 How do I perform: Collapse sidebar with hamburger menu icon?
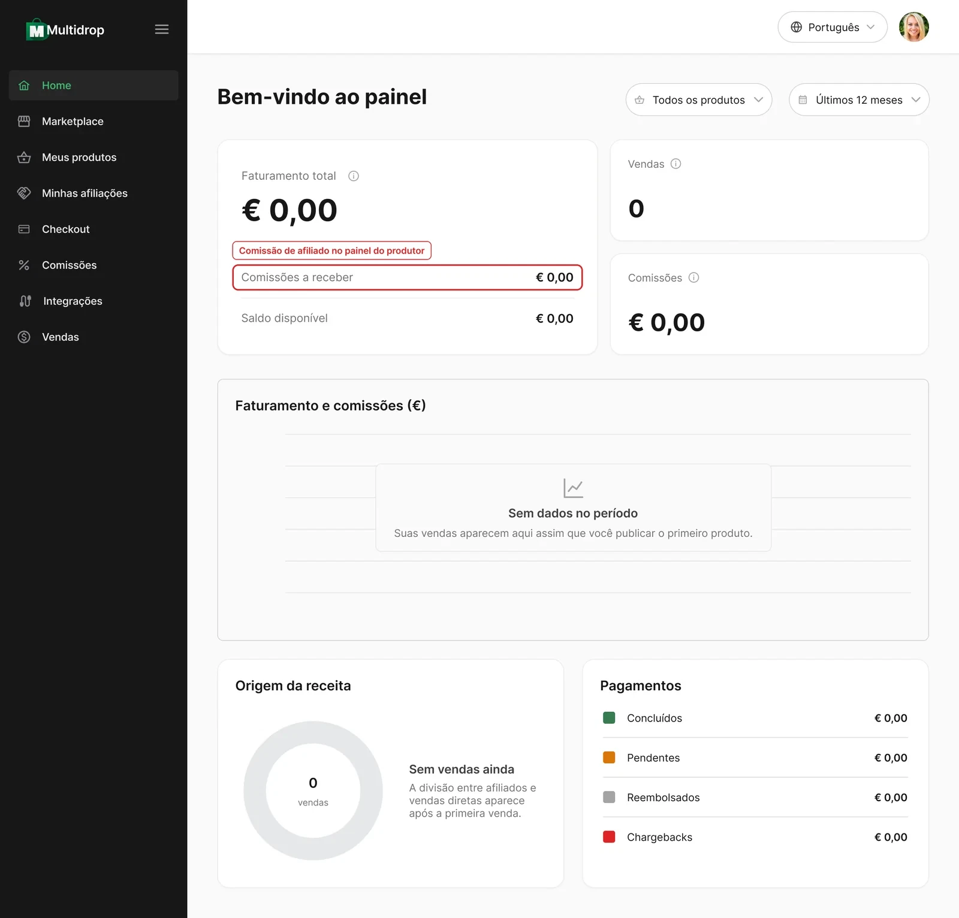click(x=162, y=29)
